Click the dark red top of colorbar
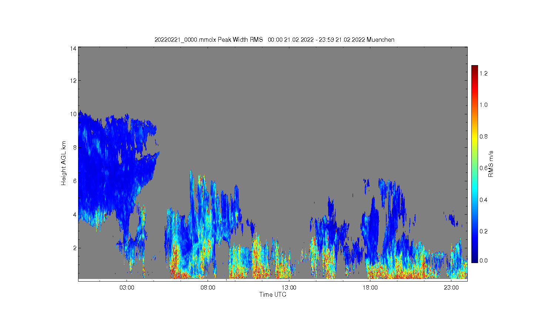 [475, 68]
